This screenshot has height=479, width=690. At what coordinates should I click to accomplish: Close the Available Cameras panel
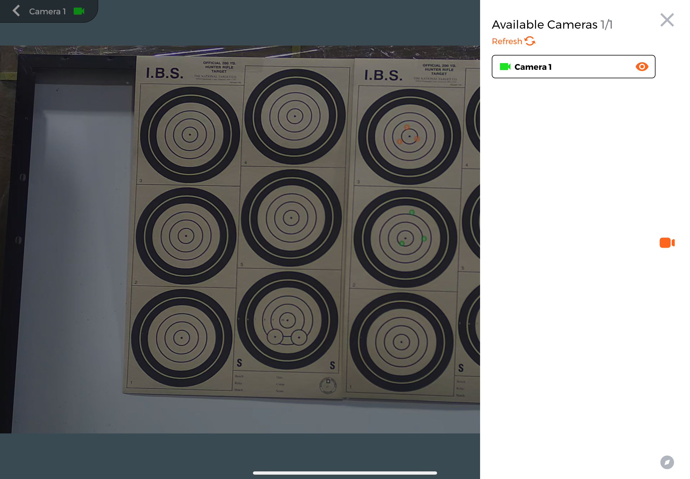click(667, 20)
